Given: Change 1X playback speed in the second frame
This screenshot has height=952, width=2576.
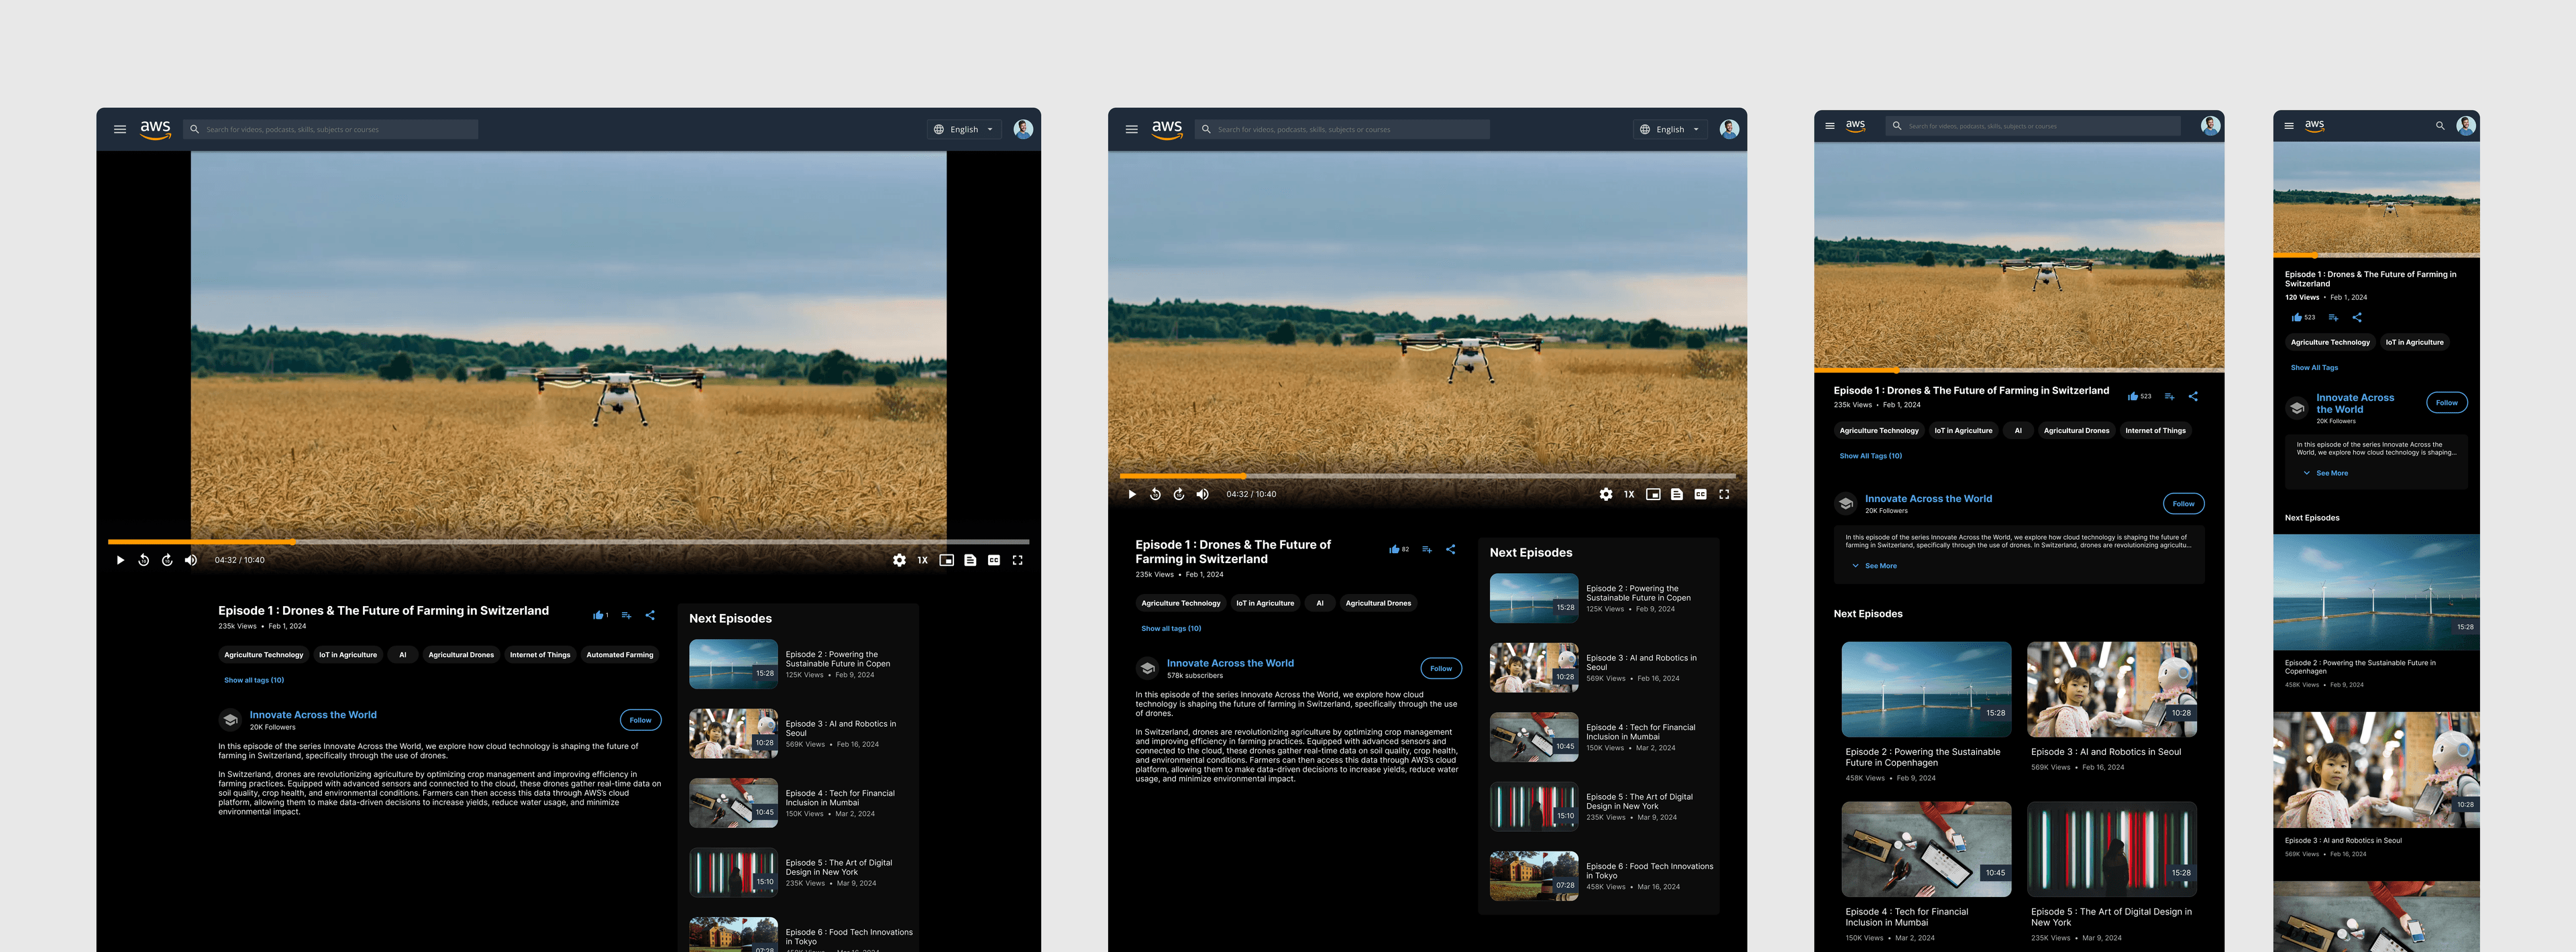Looking at the screenshot, I should tap(1629, 495).
